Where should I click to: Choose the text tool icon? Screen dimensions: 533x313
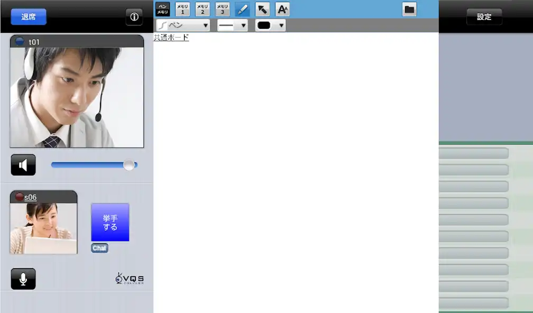coord(282,10)
